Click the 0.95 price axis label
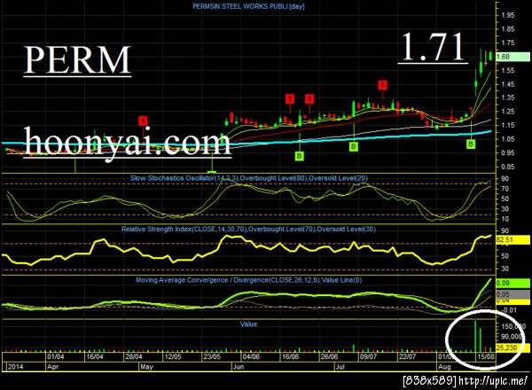This screenshot has width=532, height=390. point(508,153)
